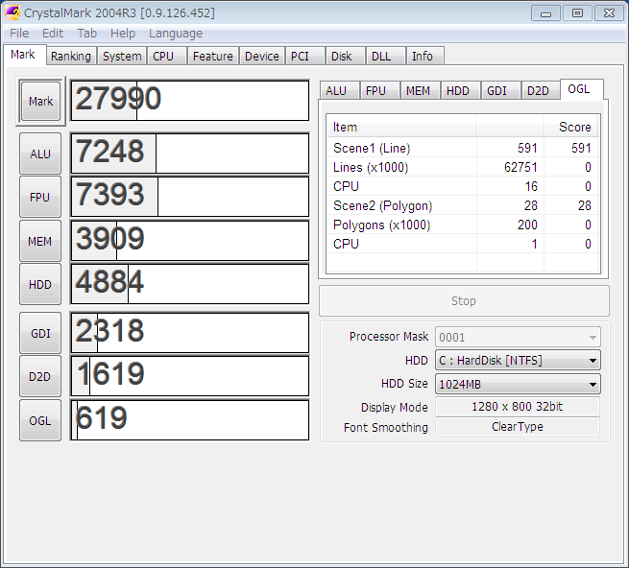Click the total Mark score bar 27990

point(190,101)
